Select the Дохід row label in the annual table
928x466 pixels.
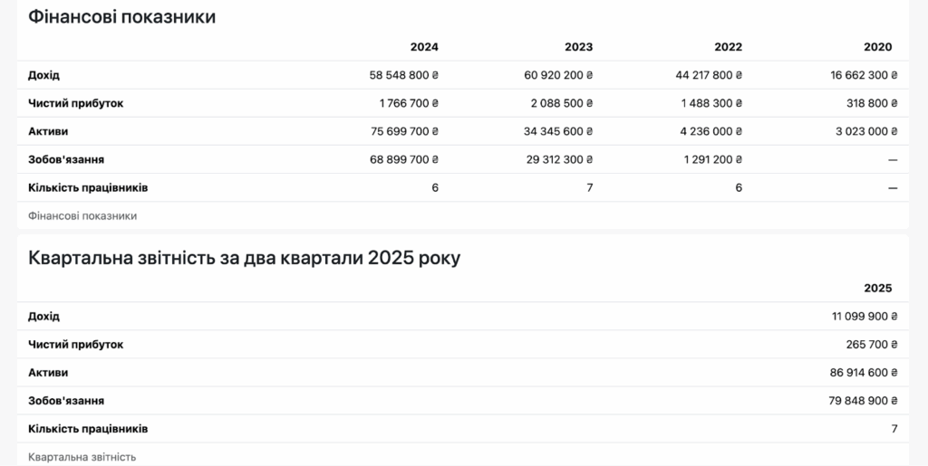point(43,76)
